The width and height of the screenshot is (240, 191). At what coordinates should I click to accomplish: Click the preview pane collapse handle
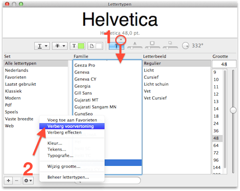[121, 40]
